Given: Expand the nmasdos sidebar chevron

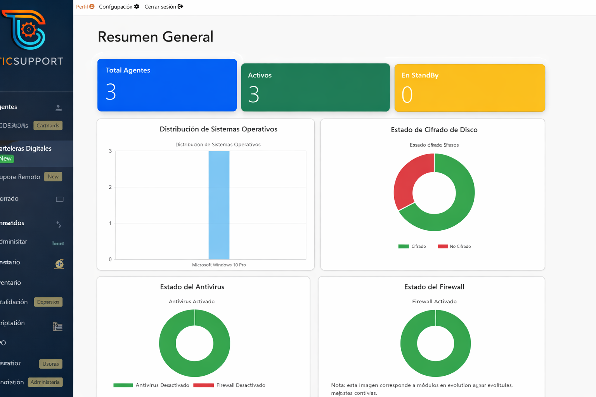Looking at the screenshot, I should coord(59,224).
